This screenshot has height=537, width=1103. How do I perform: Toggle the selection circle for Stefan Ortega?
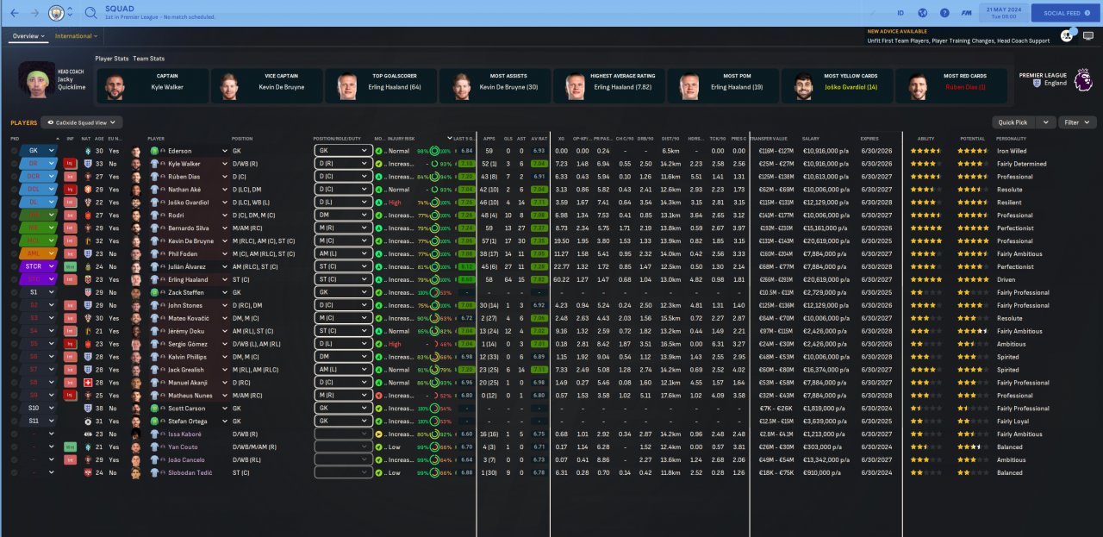[x=14, y=421]
